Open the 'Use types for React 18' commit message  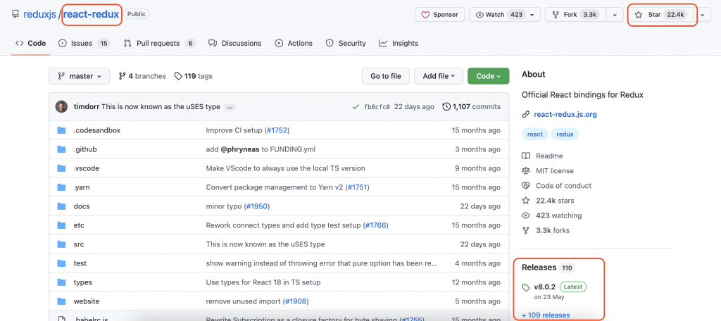(263, 282)
